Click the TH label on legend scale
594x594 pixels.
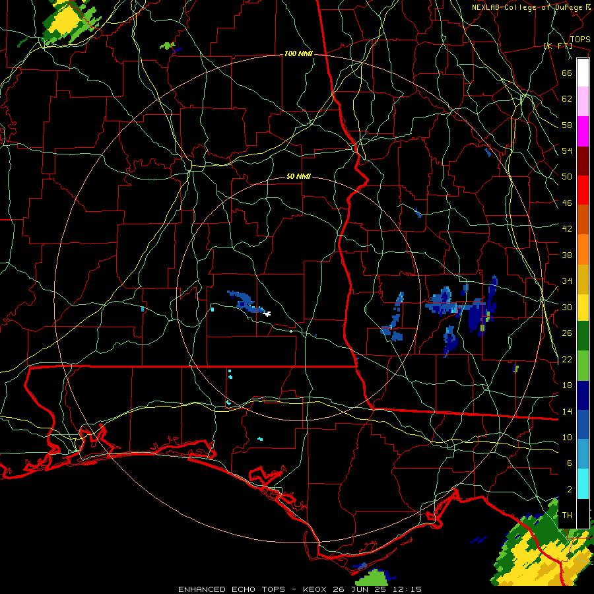567,515
